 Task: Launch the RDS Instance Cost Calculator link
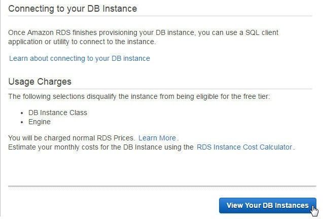click(244, 147)
